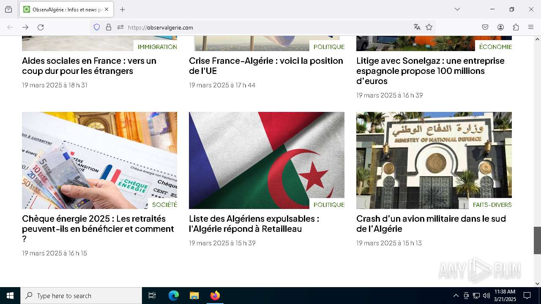This screenshot has width=541, height=304.
Task: Read article Aides sociales en France
Action: tap(89, 66)
